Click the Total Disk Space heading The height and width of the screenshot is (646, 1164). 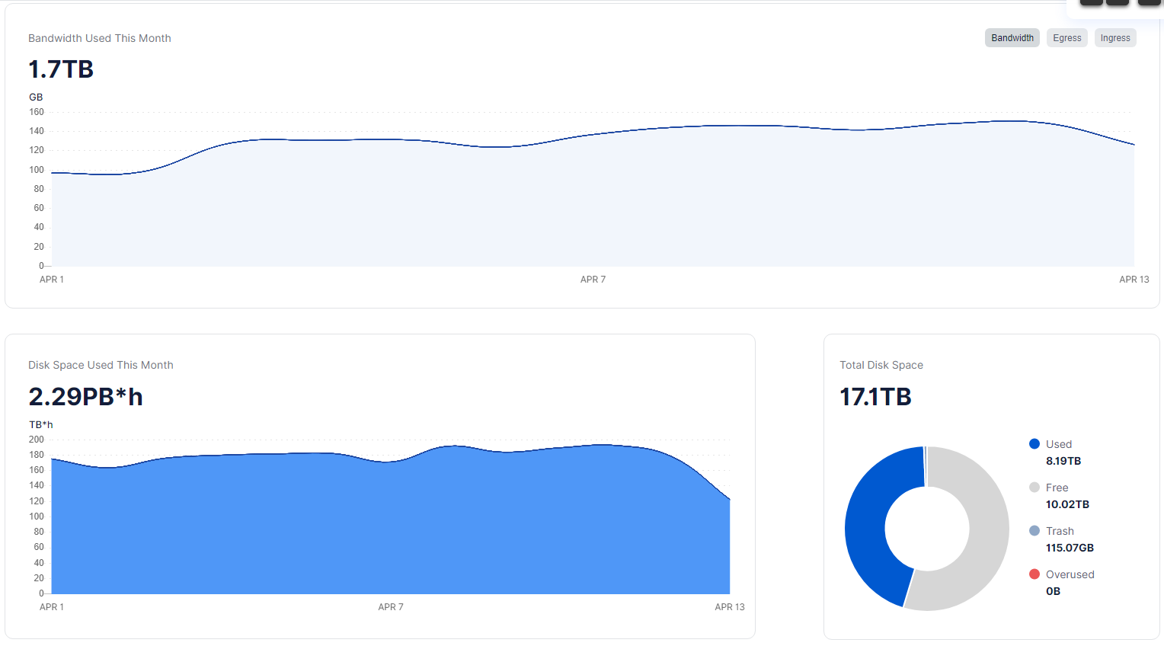[x=881, y=365]
